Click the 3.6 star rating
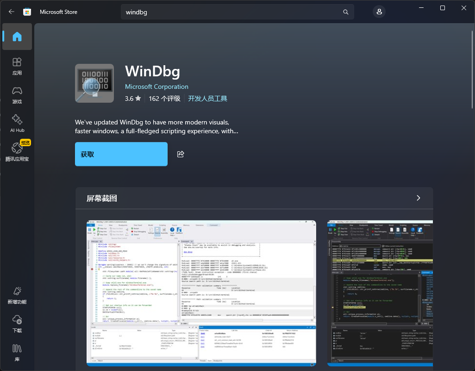Image resolution: width=475 pixels, height=371 pixels. coord(133,99)
